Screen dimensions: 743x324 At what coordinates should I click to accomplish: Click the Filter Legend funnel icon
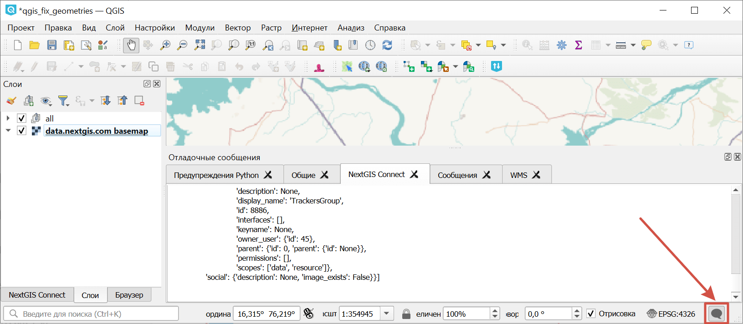click(x=63, y=101)
